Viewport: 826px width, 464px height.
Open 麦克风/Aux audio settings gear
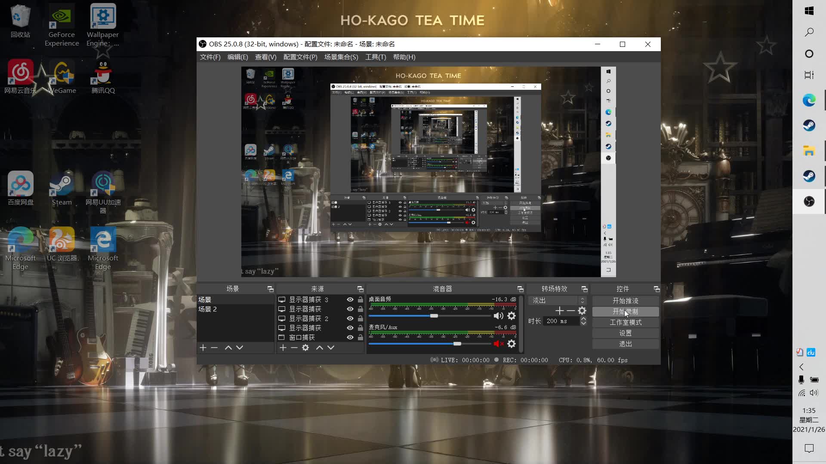coord(512,344)
